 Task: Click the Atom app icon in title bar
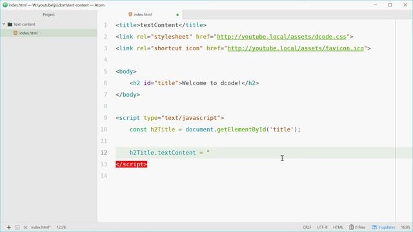click(x=5, y=5)
